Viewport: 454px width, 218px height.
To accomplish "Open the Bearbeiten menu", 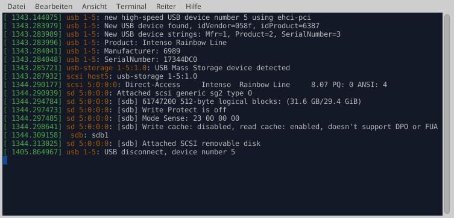I will (54, 7).
